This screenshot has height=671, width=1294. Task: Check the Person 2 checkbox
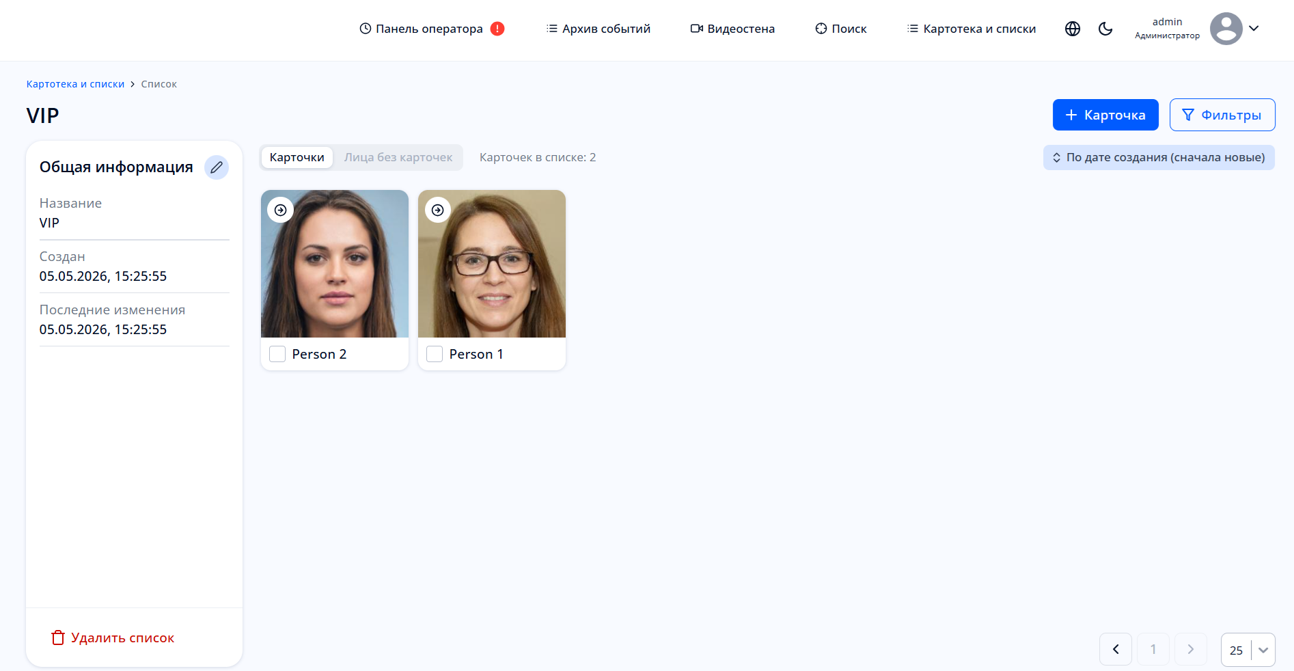click(x=277, y=354)
